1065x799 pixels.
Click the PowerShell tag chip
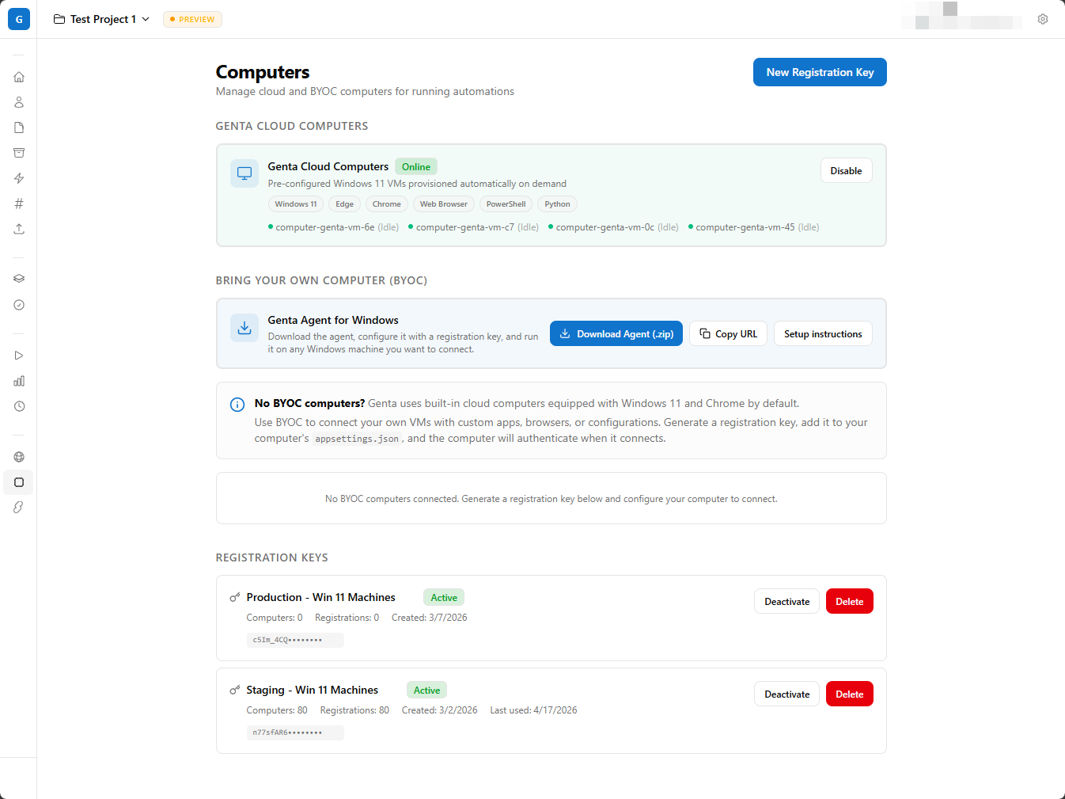(506, 204)
